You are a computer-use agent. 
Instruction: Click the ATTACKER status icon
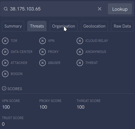(5, 63)
